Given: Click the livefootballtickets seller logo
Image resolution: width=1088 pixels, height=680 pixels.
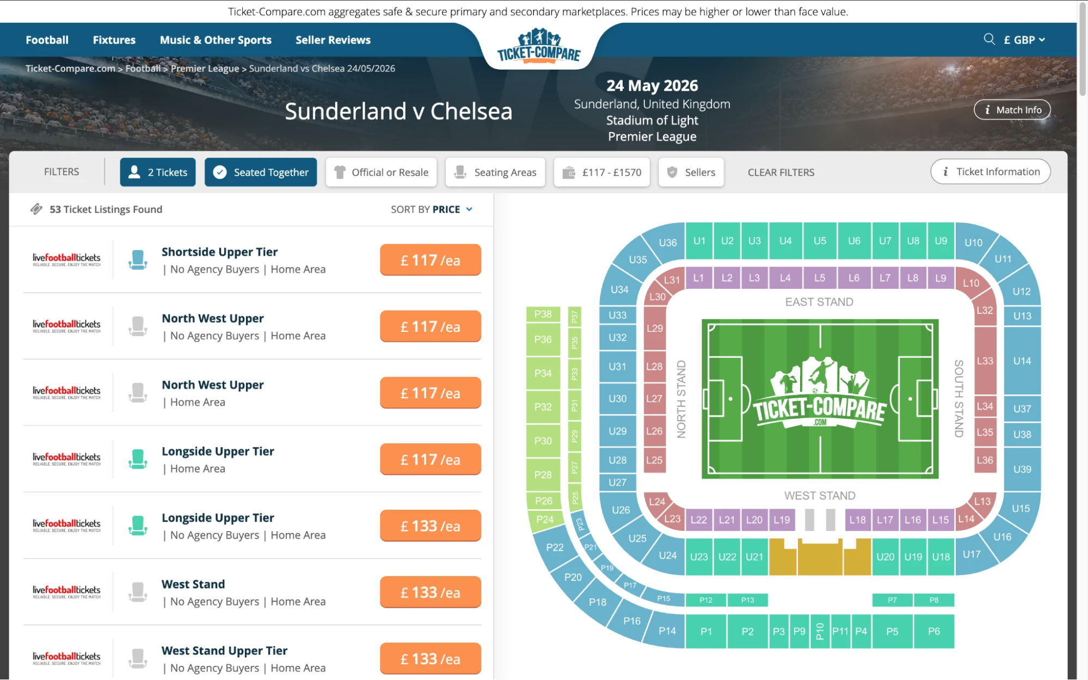Looking at the screenshot, I should (x=65, y=258).
